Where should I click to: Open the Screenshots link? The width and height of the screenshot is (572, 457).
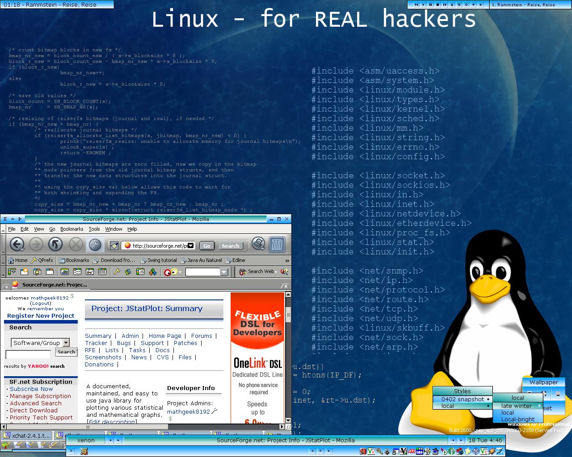tap(103, 357)
